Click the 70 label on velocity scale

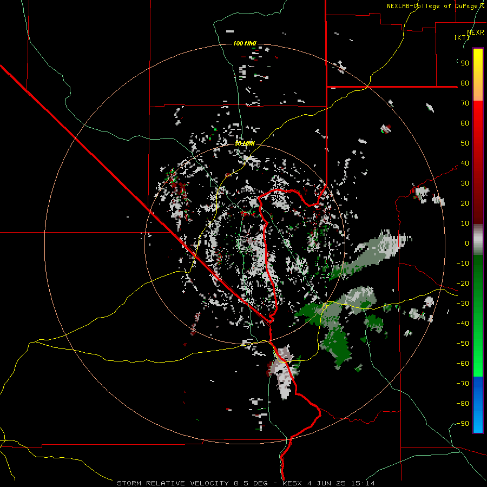click(465, 103)
